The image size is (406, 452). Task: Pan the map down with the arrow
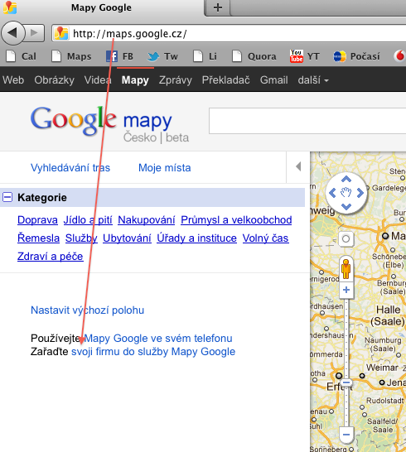click(346, 206)
